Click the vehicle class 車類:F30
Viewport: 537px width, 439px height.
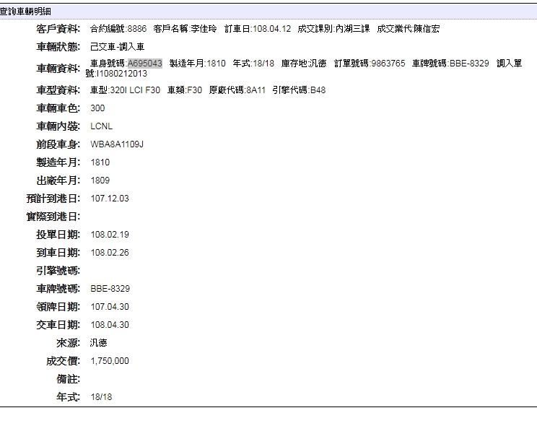click(185, 90)
